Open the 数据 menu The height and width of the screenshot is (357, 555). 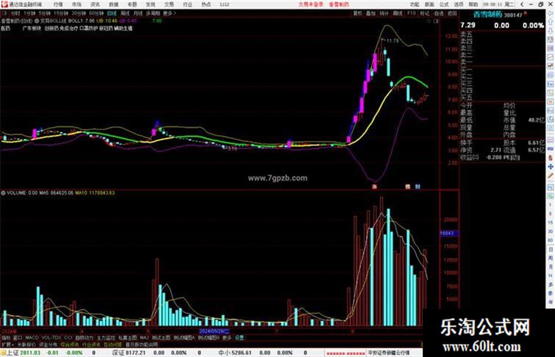click(x=113, y=5)
